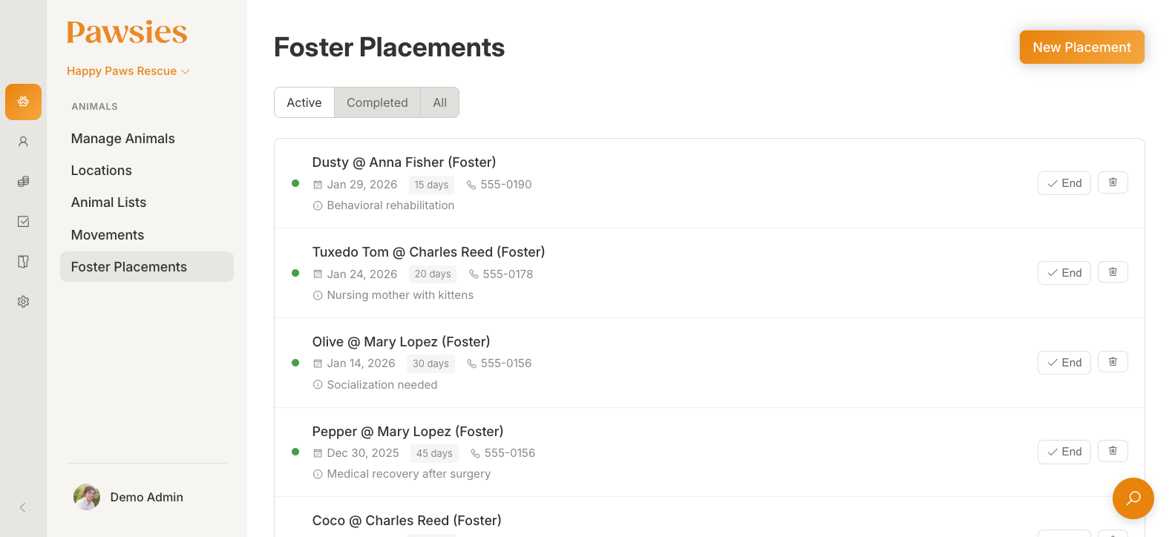
Task: Click trash icon for Olive's placement
Action: point(1113,362)
